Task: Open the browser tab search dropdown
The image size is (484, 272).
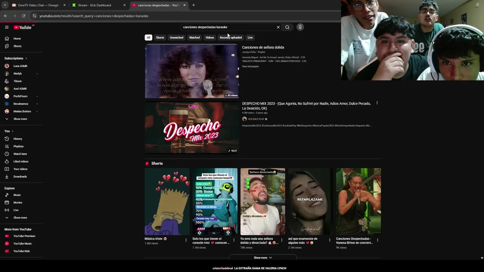Action: click(x=5, y=5)
